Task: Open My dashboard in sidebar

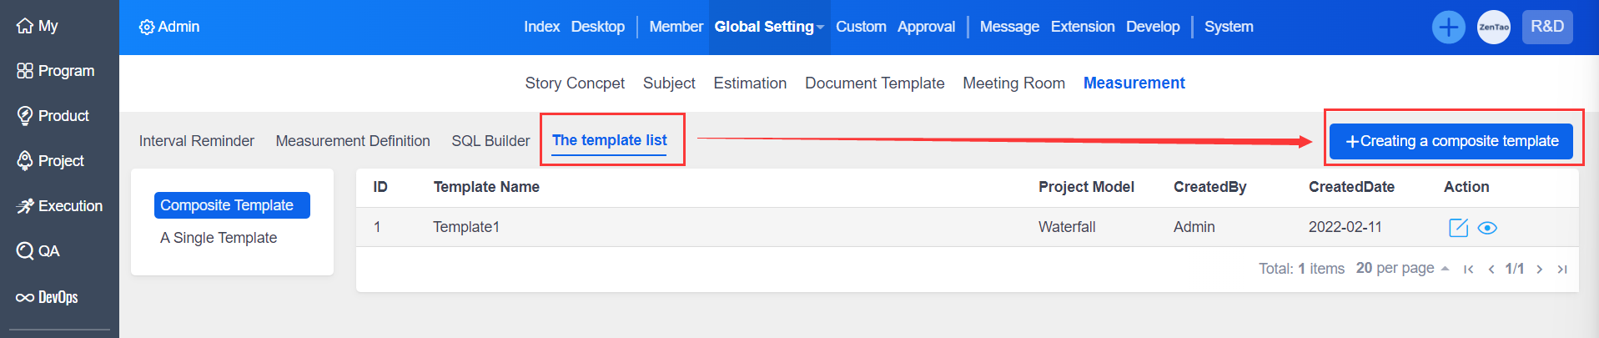Action: coord(38,26)
